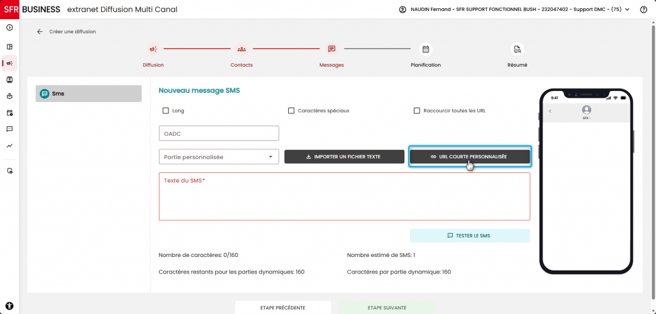Click the Nouveau message SMS heading

199,90
